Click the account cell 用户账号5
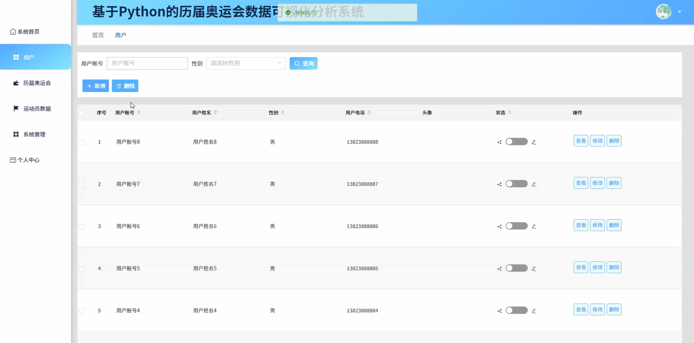The image size is (694, 343). coord(128,268)
